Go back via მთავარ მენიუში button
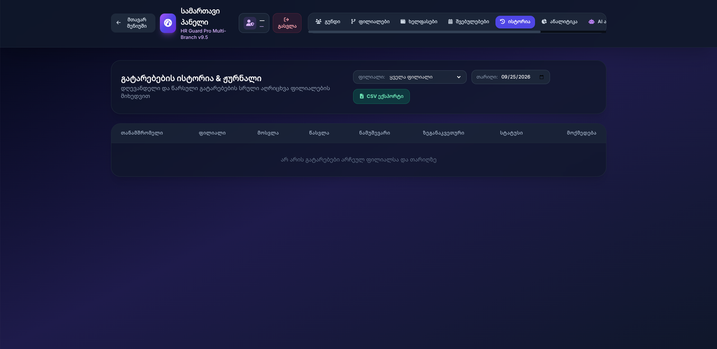717x349 pixels. (x=133, y=23)
